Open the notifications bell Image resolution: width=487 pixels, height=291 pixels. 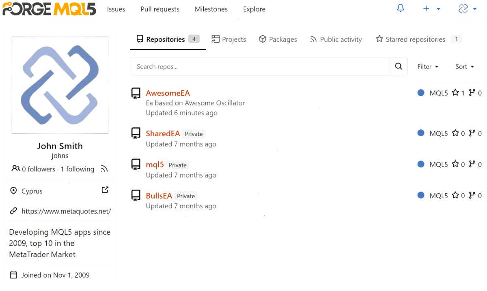pyautogui.click(x=401, y=9)
